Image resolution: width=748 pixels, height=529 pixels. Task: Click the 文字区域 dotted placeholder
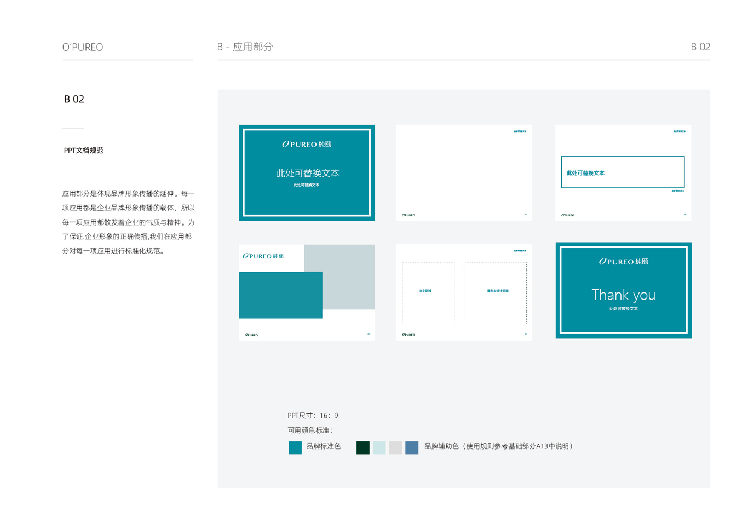[x=428, y=292]
